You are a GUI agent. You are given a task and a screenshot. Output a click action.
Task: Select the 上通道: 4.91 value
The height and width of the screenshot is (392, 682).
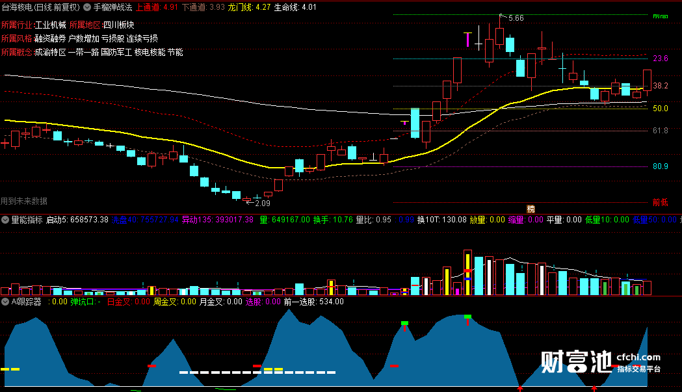(157, 7)
